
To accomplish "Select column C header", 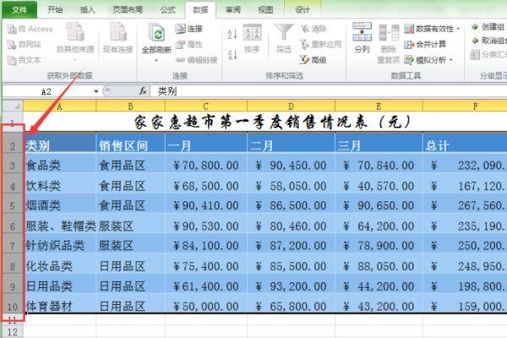I will pyautogui.click(x=206, y=106).
